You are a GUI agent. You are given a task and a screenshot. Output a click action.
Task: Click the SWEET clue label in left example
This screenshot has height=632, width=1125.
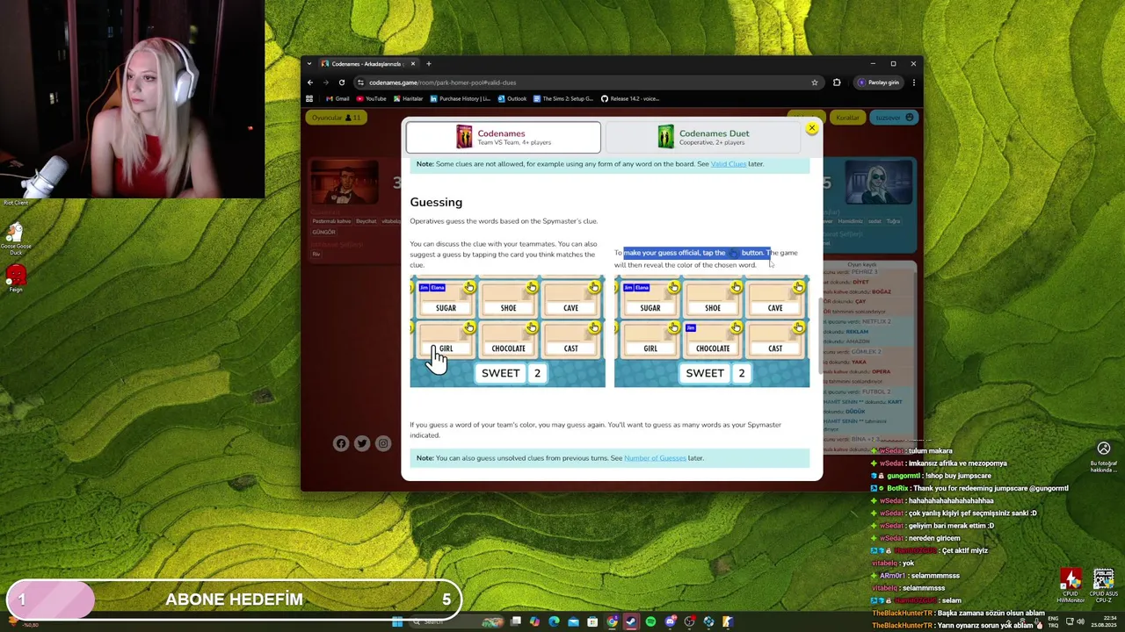click(500, 373)
